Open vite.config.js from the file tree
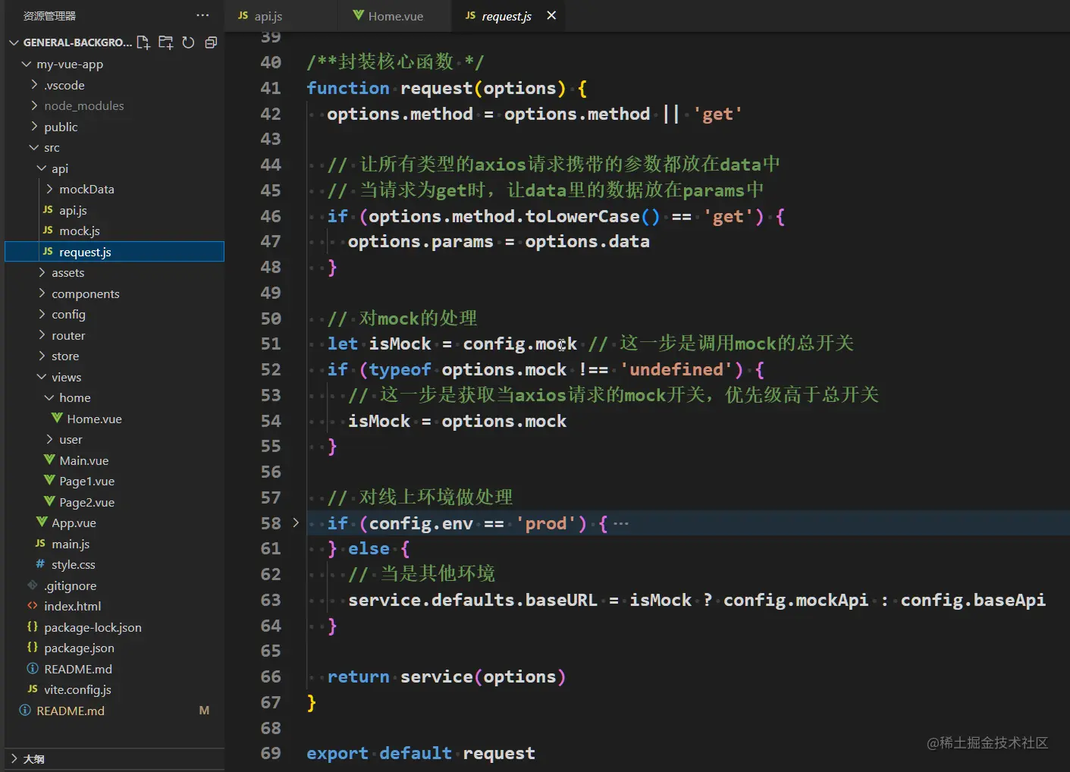 (x=77, y=689)
